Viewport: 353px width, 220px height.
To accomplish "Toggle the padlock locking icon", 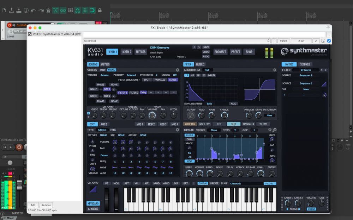I will (100, 10).
